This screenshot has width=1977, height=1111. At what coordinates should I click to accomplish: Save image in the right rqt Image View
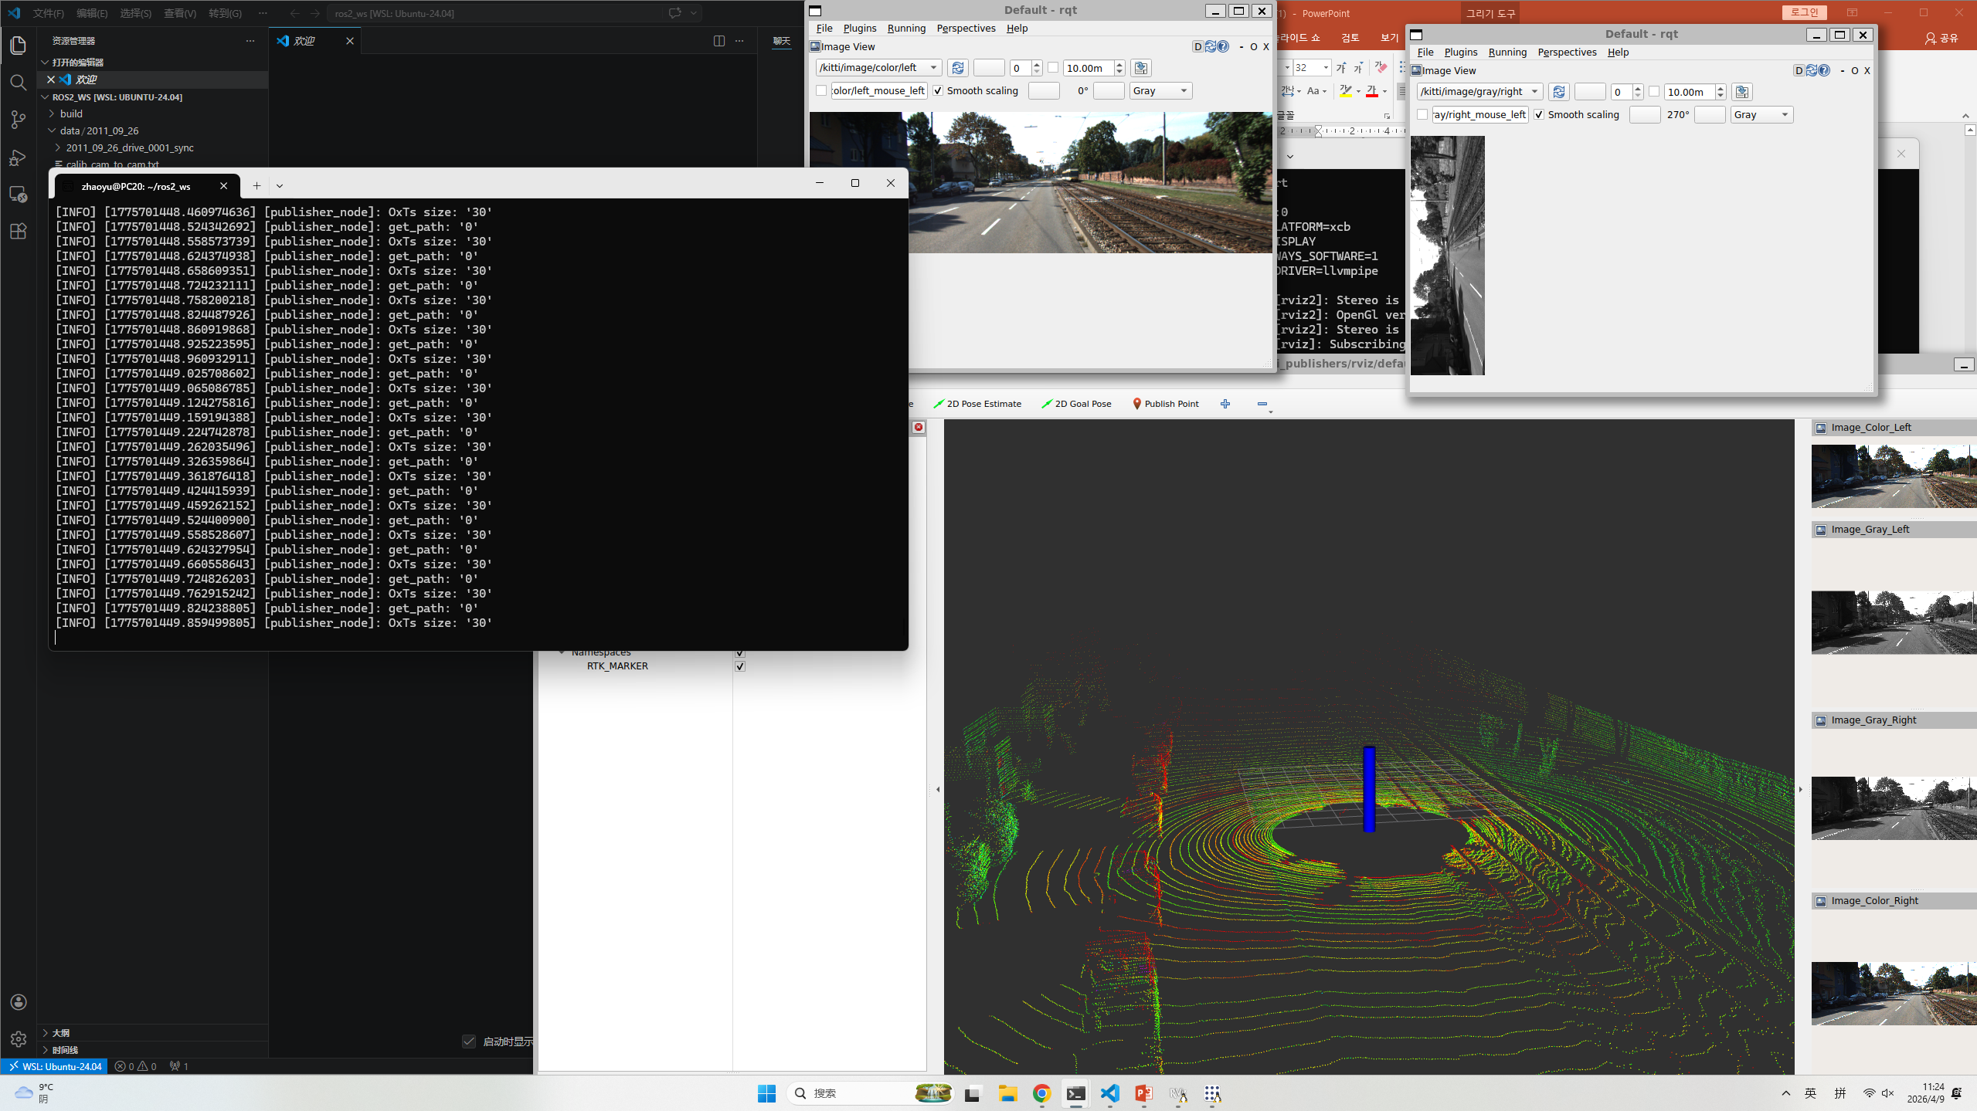[x=1742, y=92]
